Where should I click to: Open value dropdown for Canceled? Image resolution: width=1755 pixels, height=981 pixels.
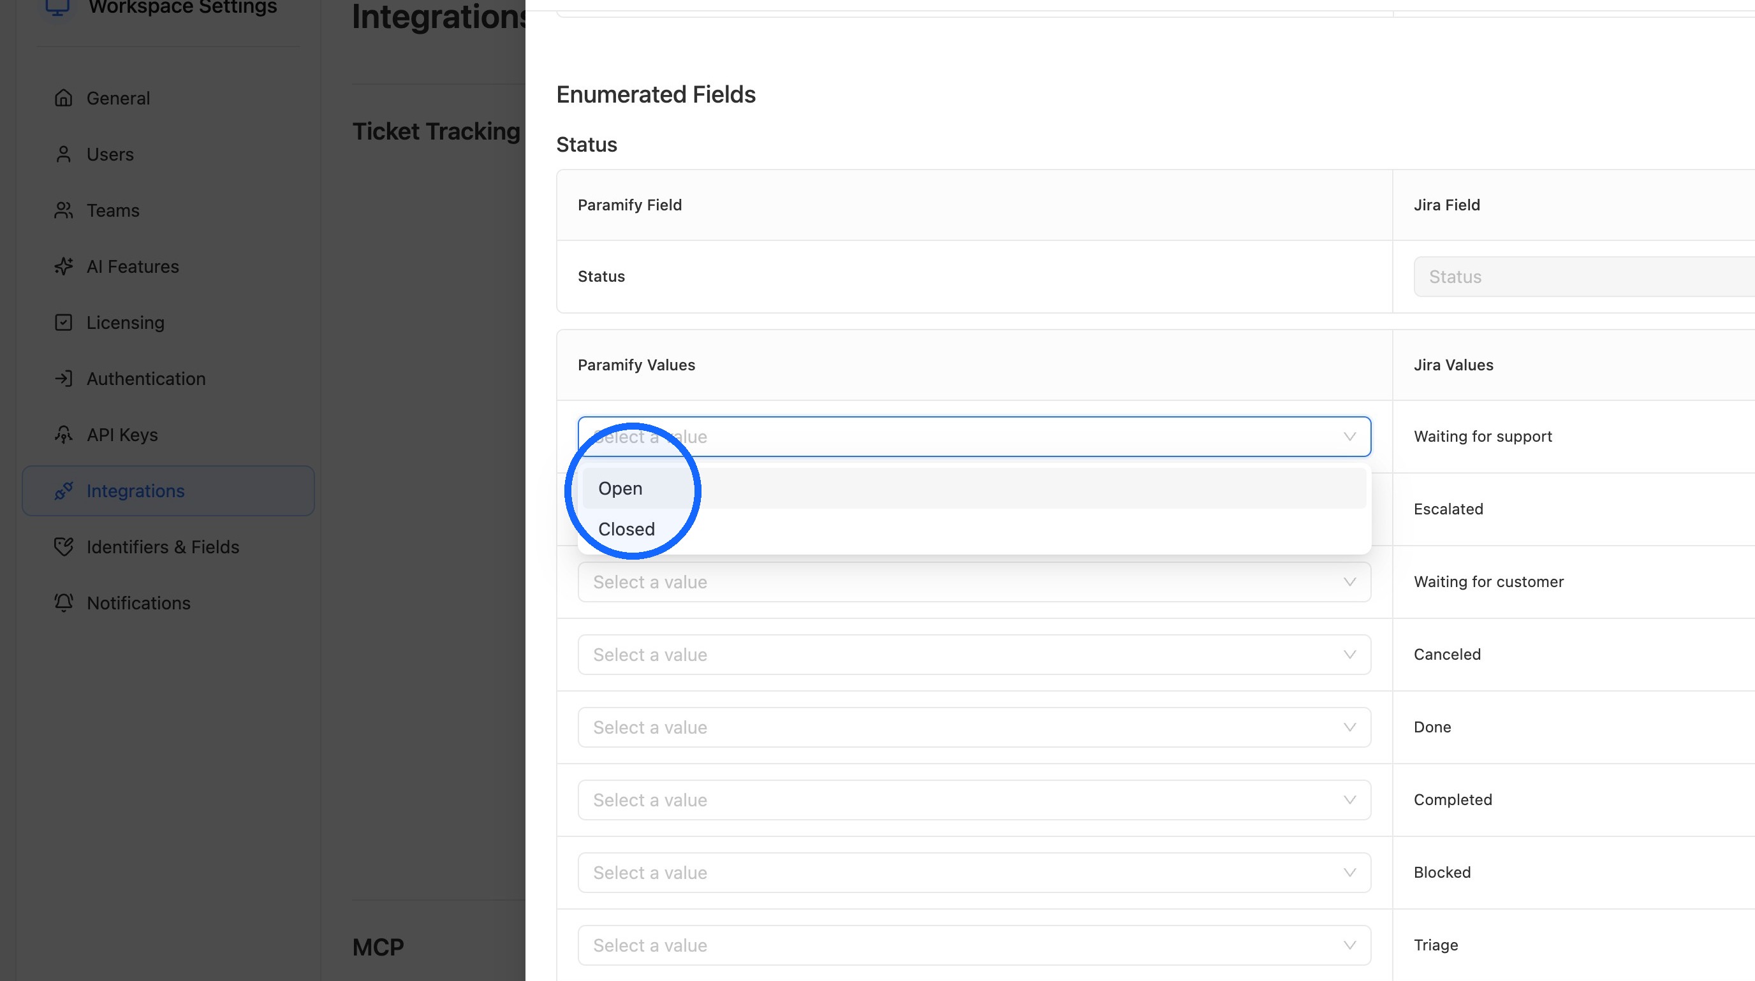pos(974,655)
